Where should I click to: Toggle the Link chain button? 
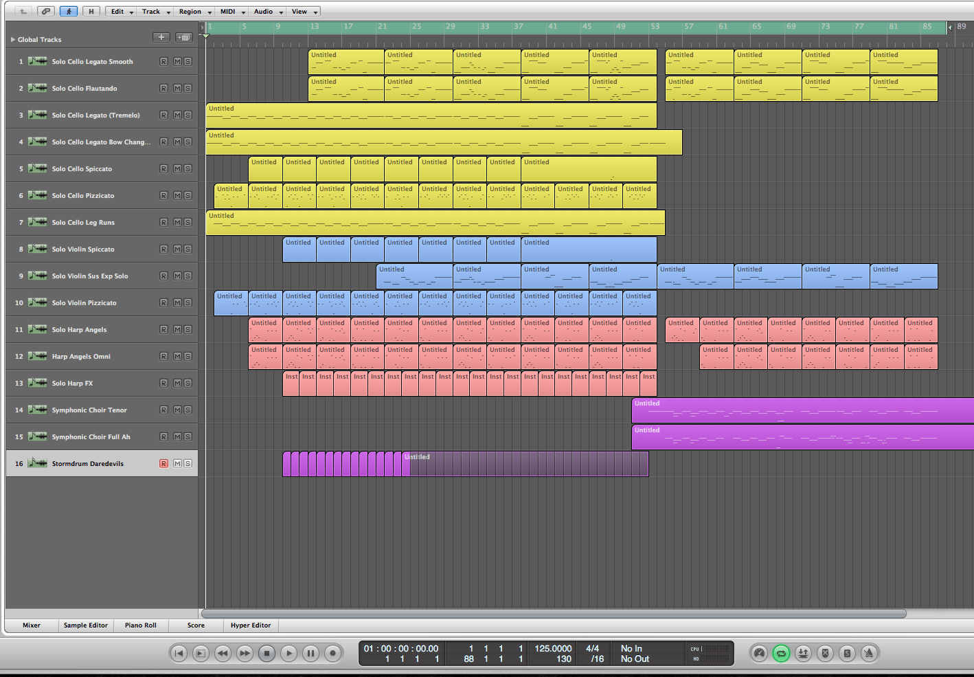45,11
